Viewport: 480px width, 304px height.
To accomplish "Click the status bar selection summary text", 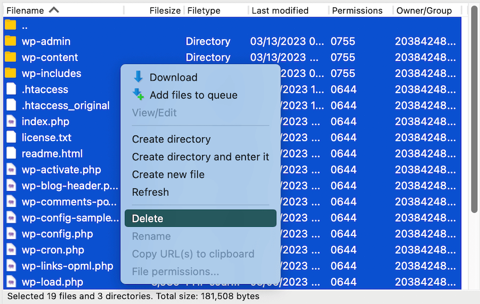I will (133, 296).
